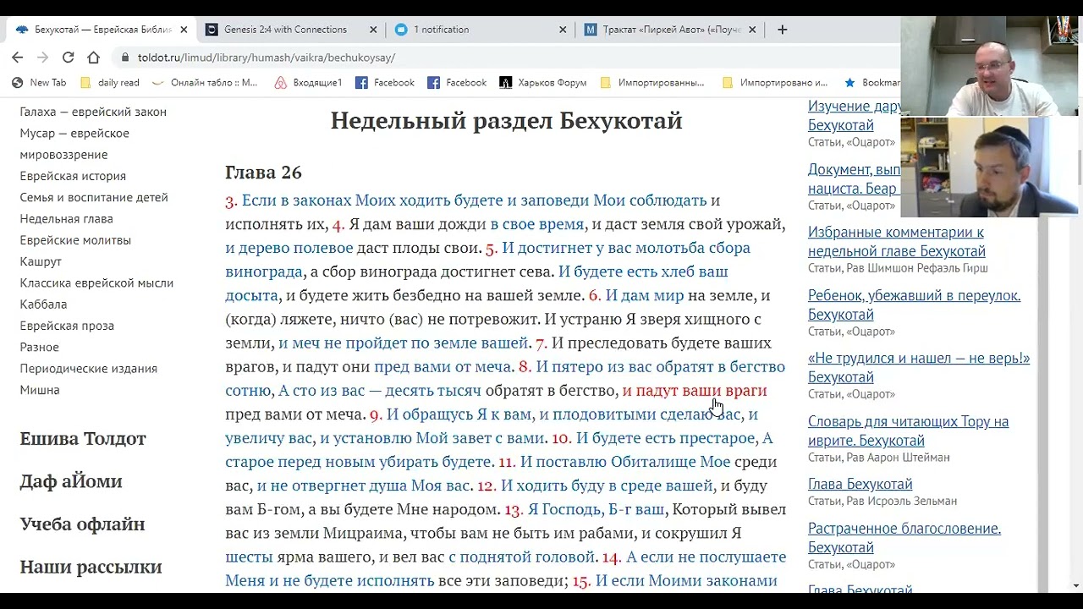Close the Genesis 2:4 with Connections tab
Image resolution: width=1083 pixels, height=609 pixels.
[373, 30]
